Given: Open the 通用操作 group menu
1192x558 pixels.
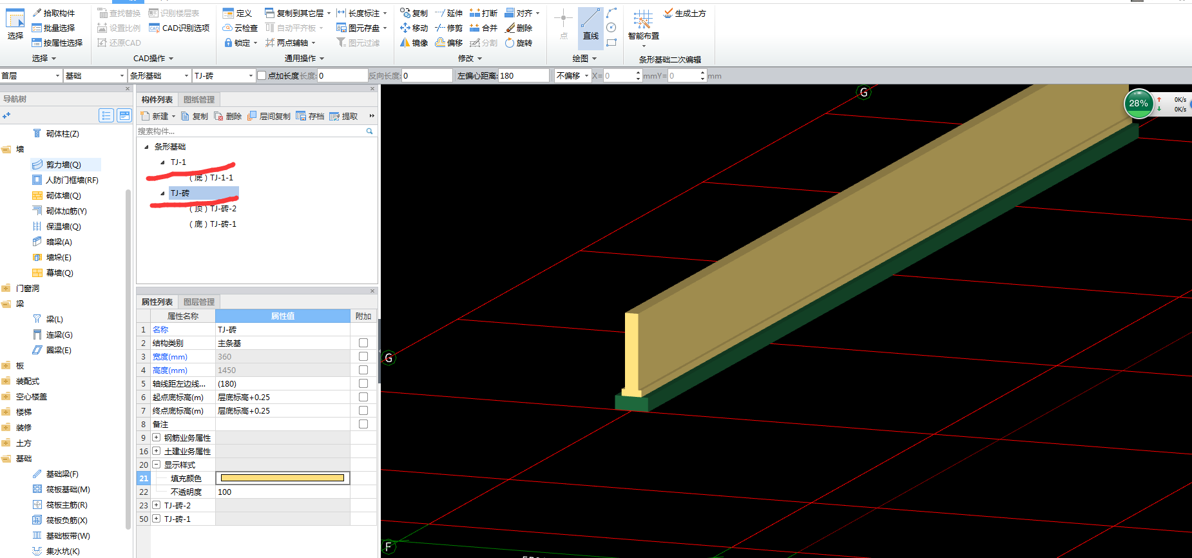Looking at the screenshot, I should point(304,58).
